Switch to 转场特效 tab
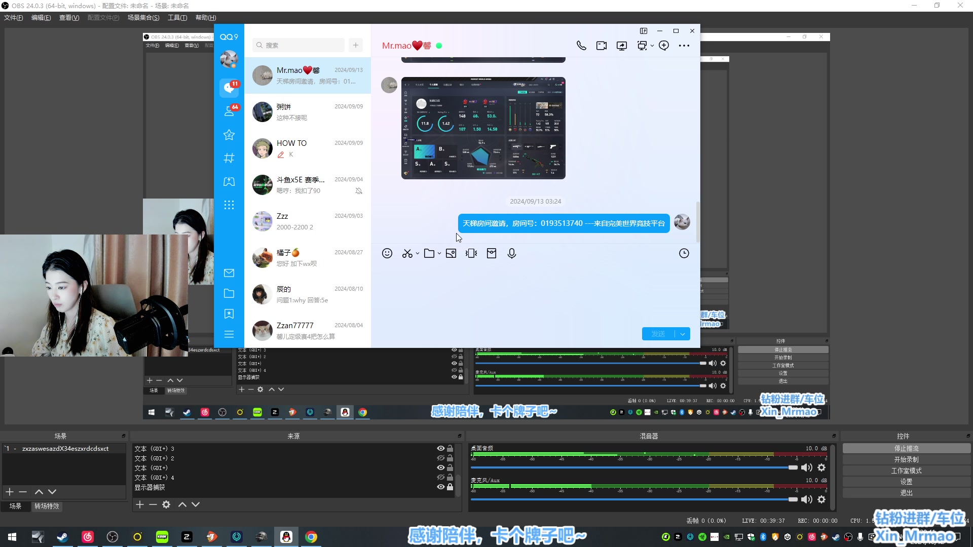The image size is (973, 547). pyautogui.click(x=47, y=506)
